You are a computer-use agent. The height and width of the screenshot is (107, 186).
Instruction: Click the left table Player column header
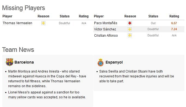7,16
